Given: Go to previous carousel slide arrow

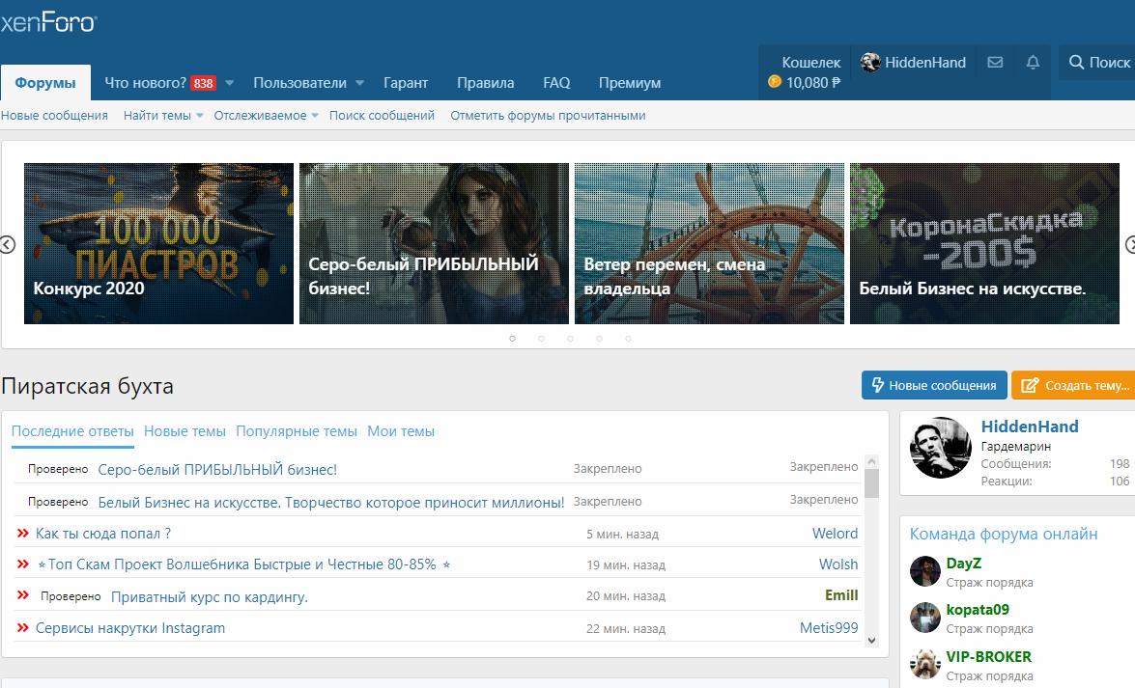Looking at the screenshot, I should 7,244.
